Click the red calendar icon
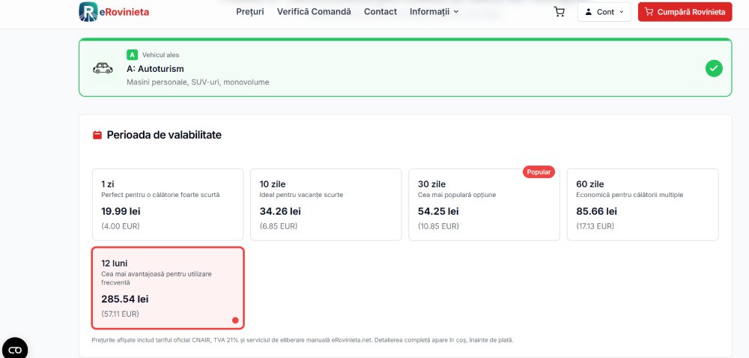Image resolution: width=749 pixels, height=358 pixels. click(97, 135)
